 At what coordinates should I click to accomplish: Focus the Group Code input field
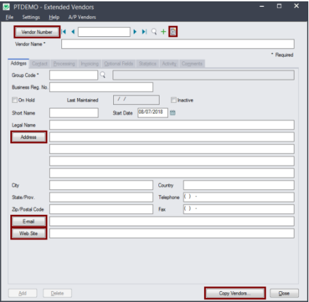(x=74, y=75)
